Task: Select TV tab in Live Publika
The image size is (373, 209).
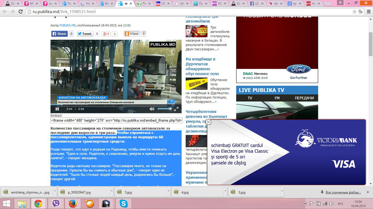Action: [x=250, y=98]
